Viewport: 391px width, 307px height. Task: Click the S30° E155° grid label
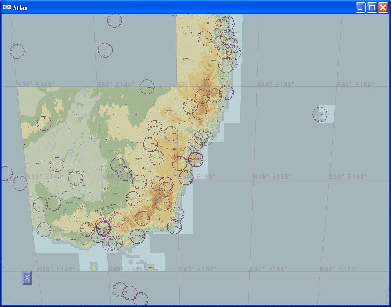pos(275,84)
